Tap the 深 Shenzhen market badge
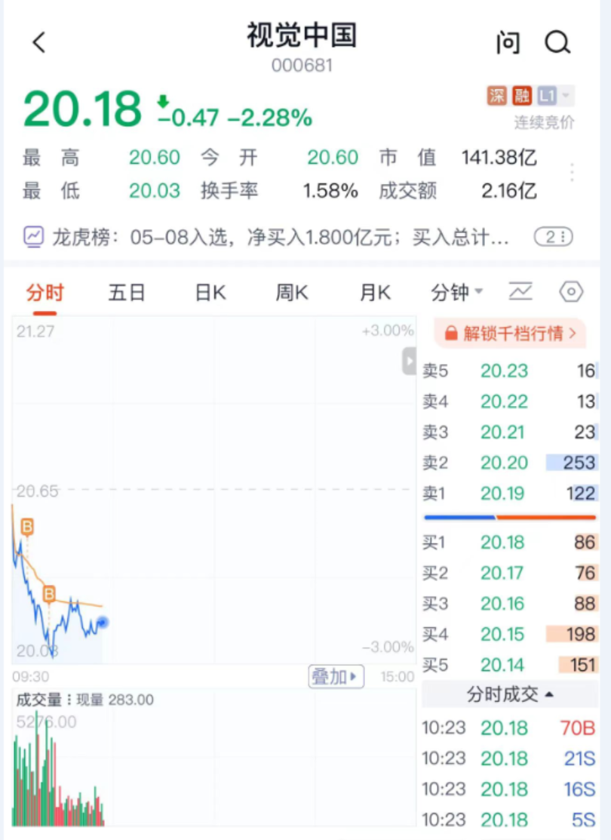Viewport: 611px width, 840px height. pos(496,96)
